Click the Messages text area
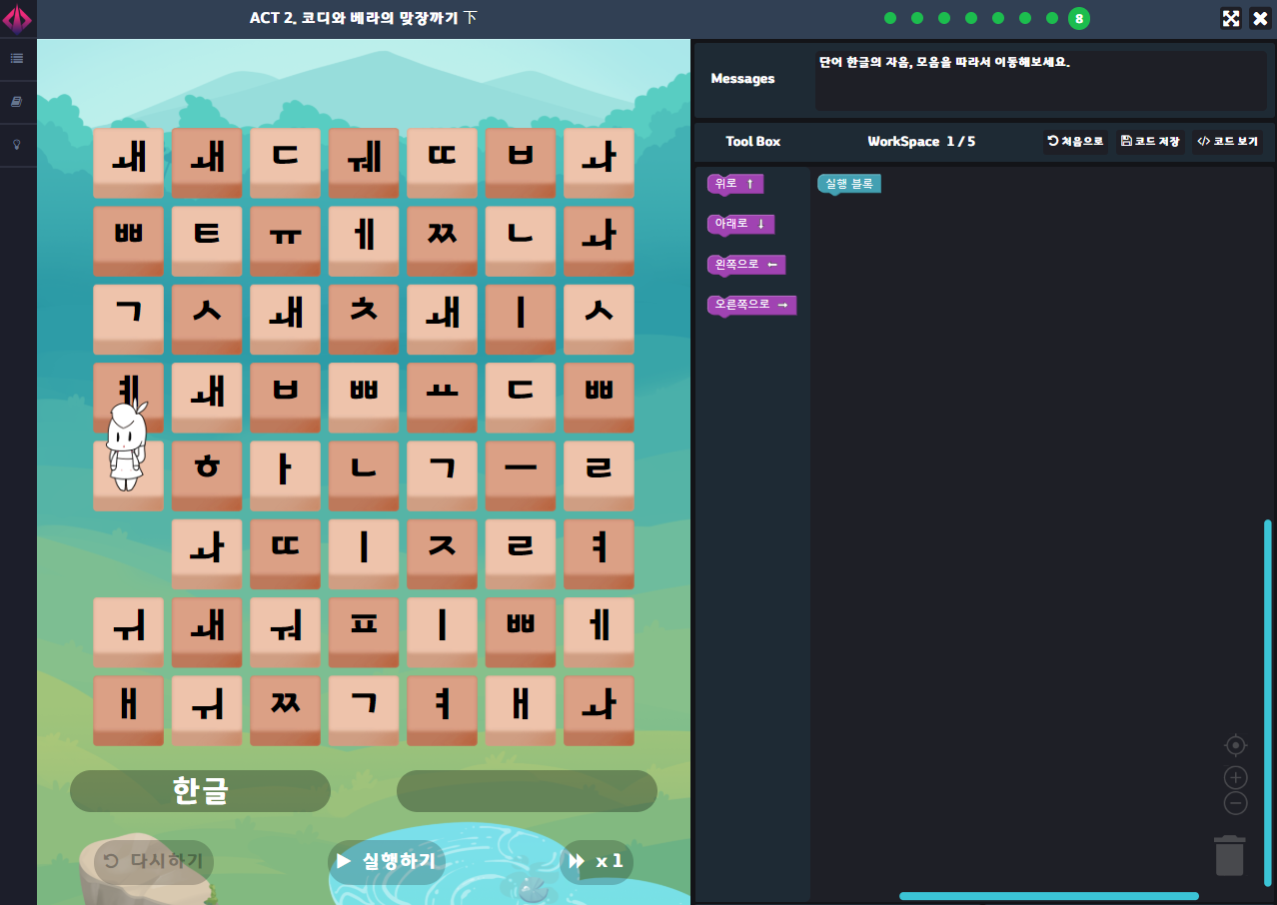This screenshot has width=1277, height=905. 1041,81
